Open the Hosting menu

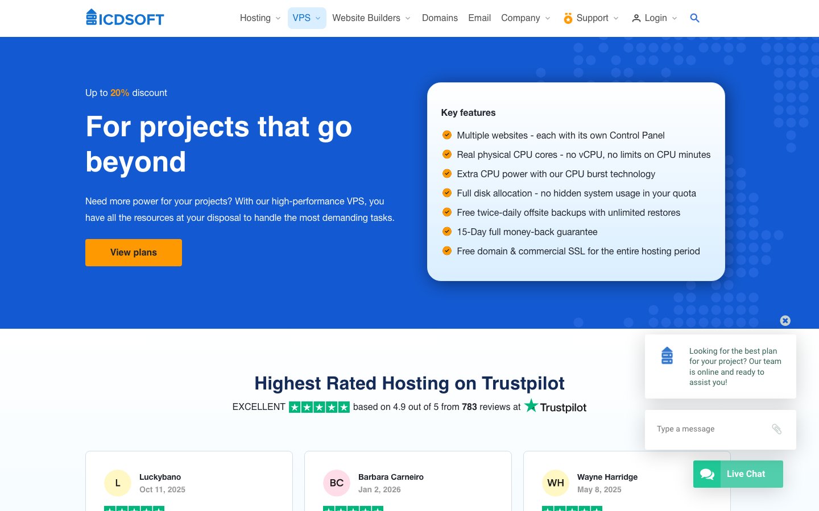(255, 18)
